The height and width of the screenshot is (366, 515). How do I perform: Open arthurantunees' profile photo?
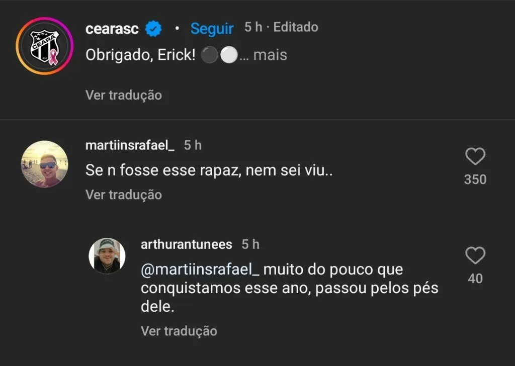[x=107, y=256]
